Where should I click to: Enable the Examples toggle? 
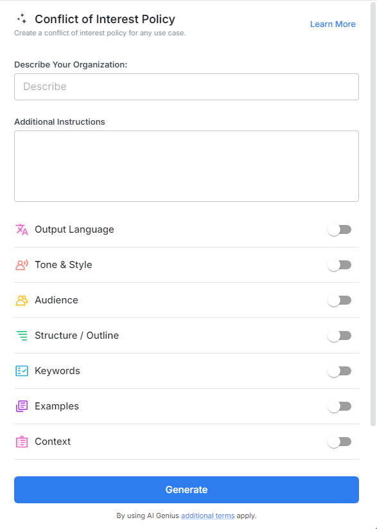click(x=340, y=406)
